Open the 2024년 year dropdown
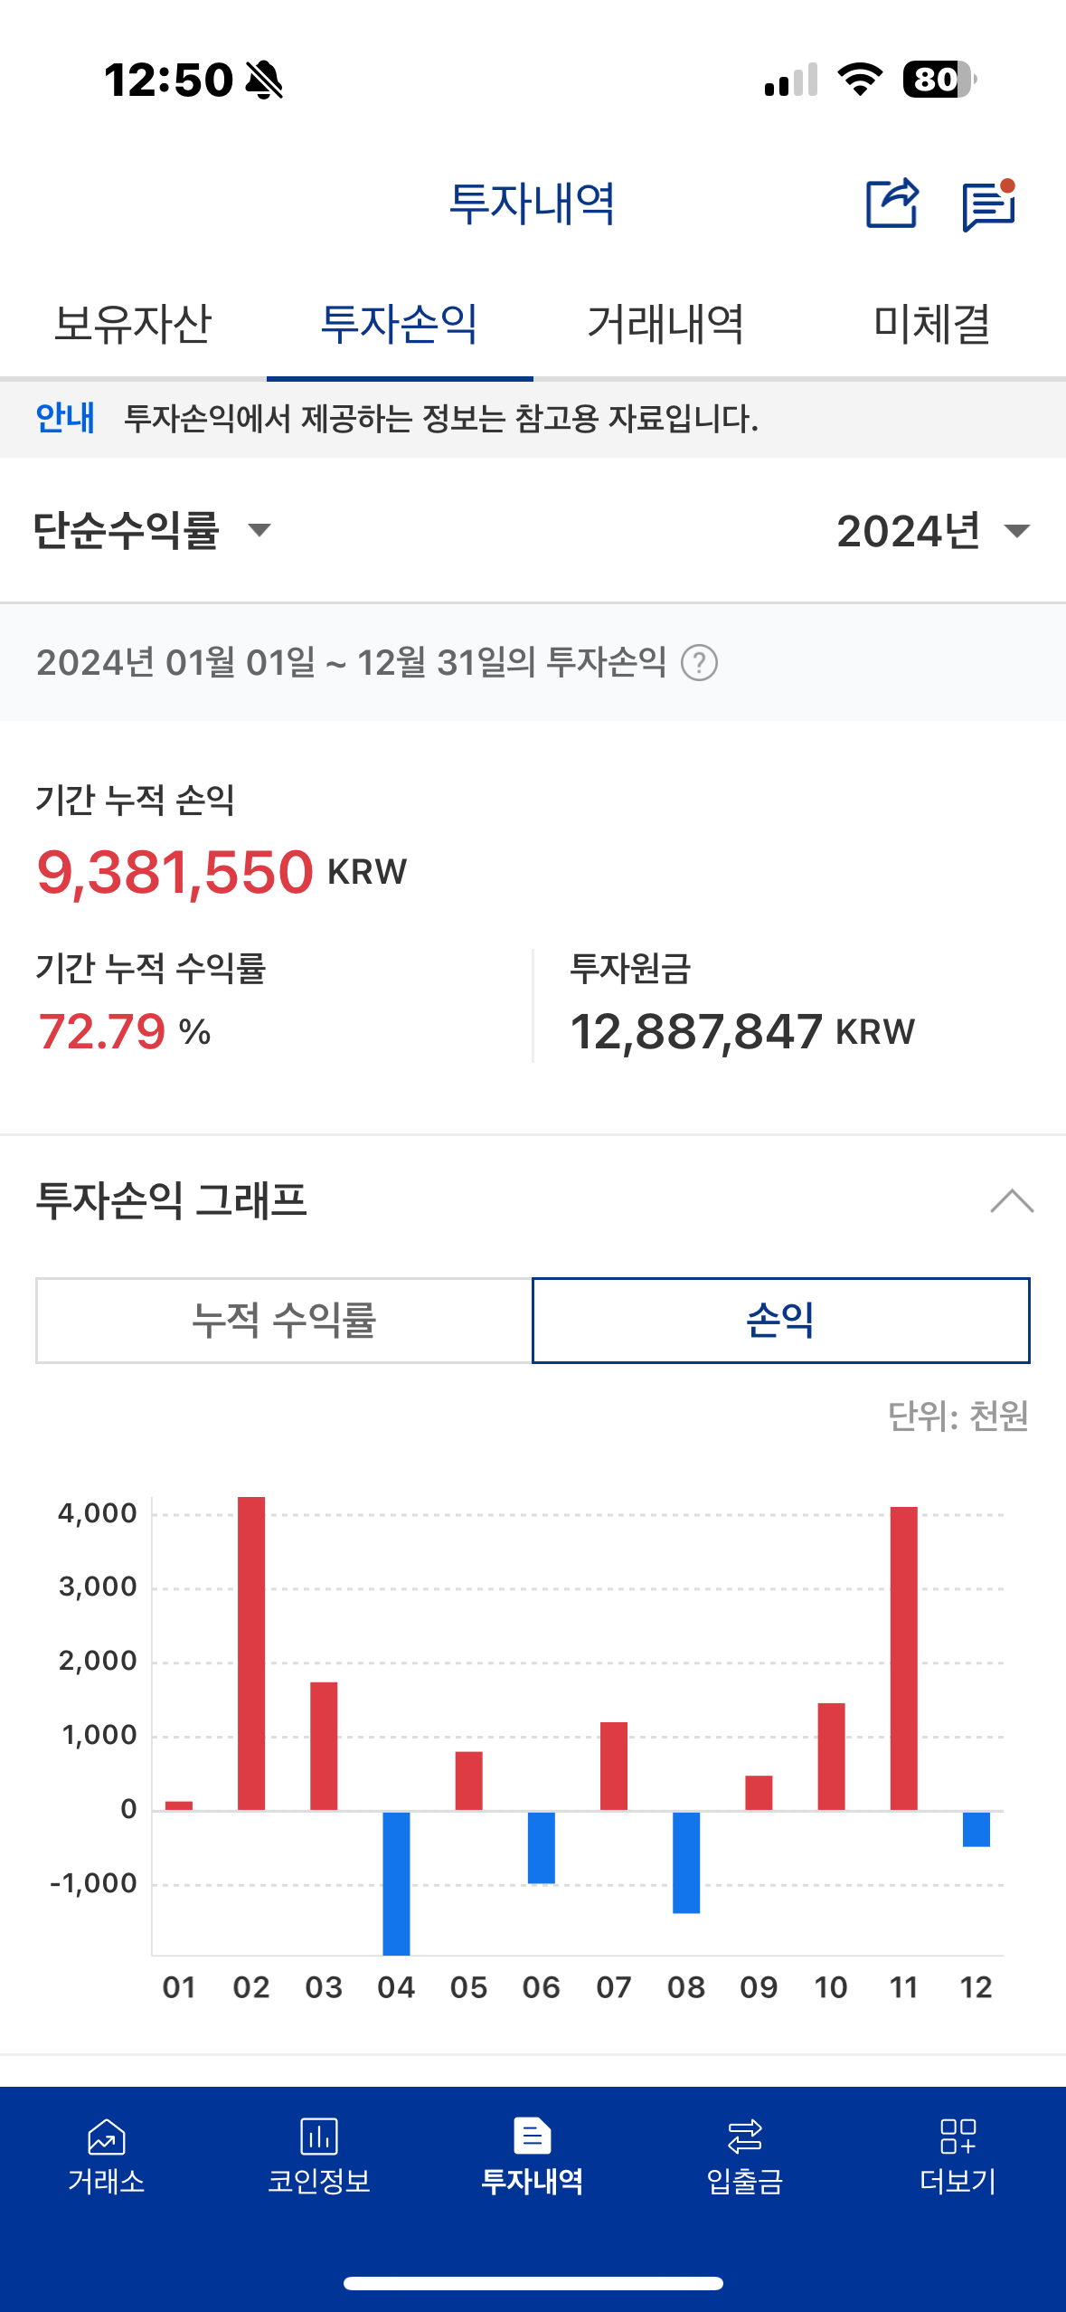Image resolution: width=1066 pixels, height=2312 pixels. [933, 531]
